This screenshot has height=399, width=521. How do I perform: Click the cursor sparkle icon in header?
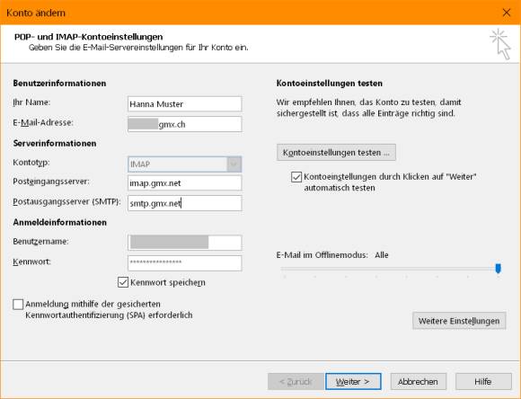[x=500, y=44]
